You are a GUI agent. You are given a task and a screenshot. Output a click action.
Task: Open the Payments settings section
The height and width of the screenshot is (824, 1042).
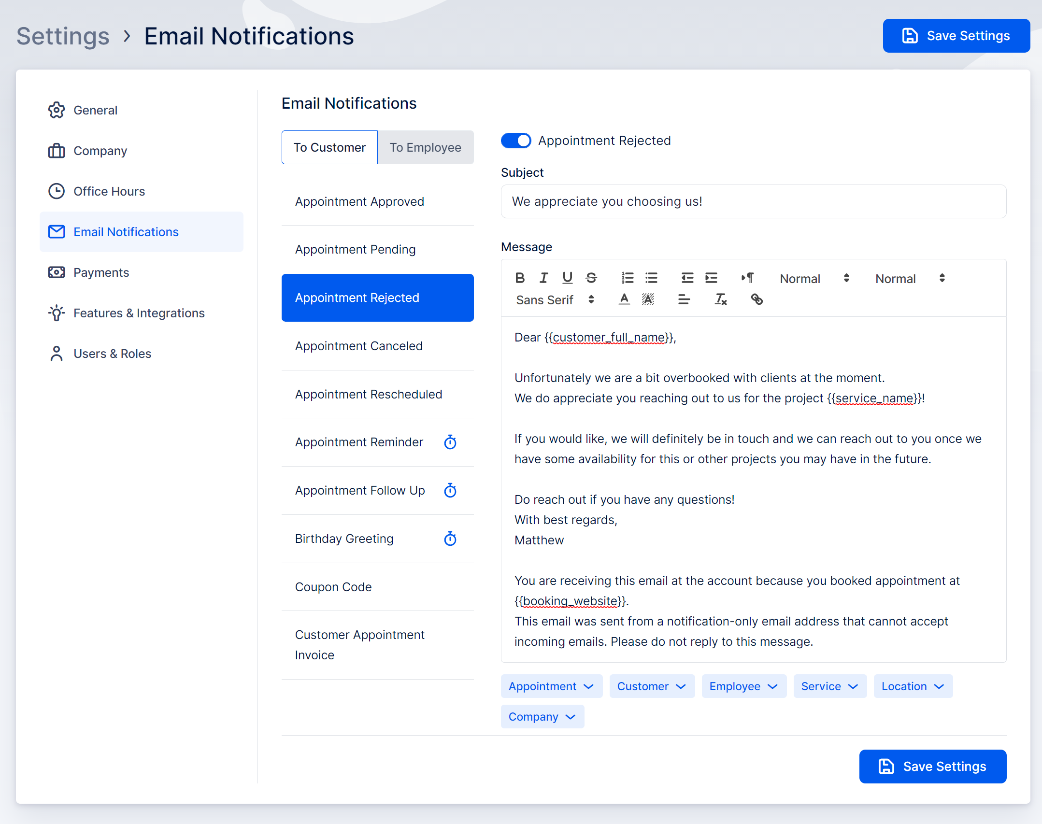[x=101, y=272]
